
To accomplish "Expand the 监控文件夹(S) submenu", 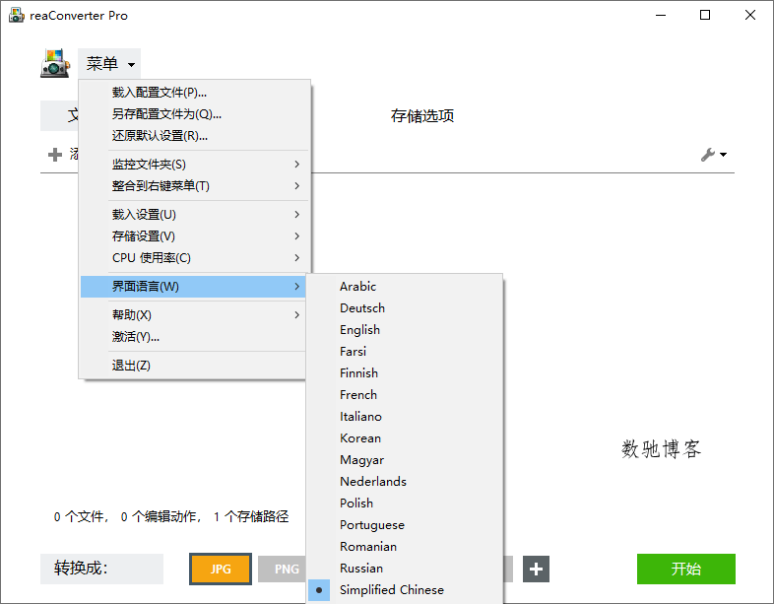I will click(x=195, y=164).
